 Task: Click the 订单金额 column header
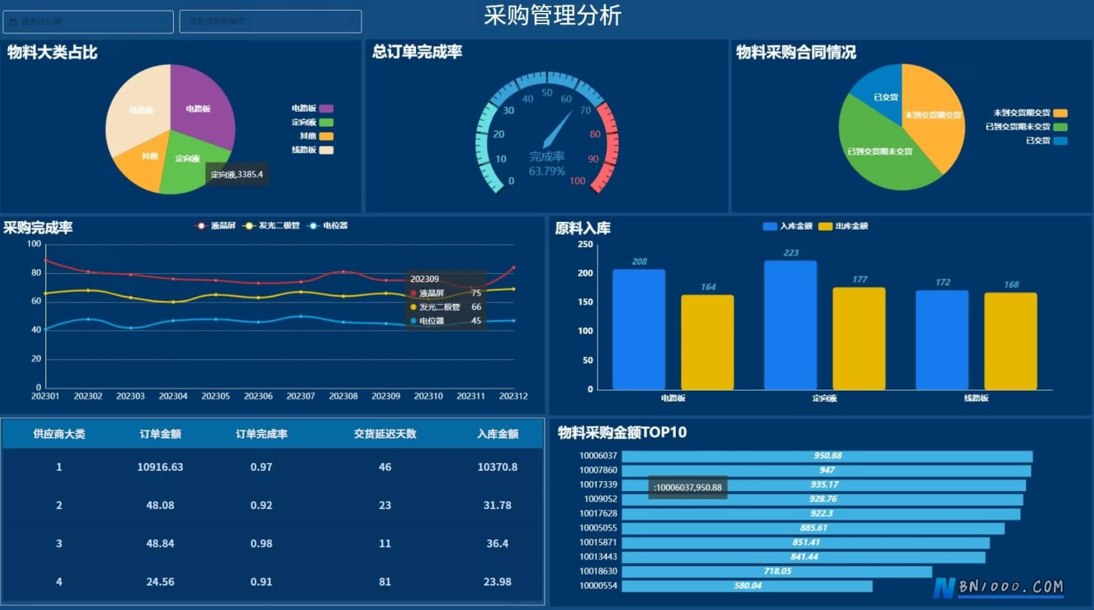tap(160, 434)
